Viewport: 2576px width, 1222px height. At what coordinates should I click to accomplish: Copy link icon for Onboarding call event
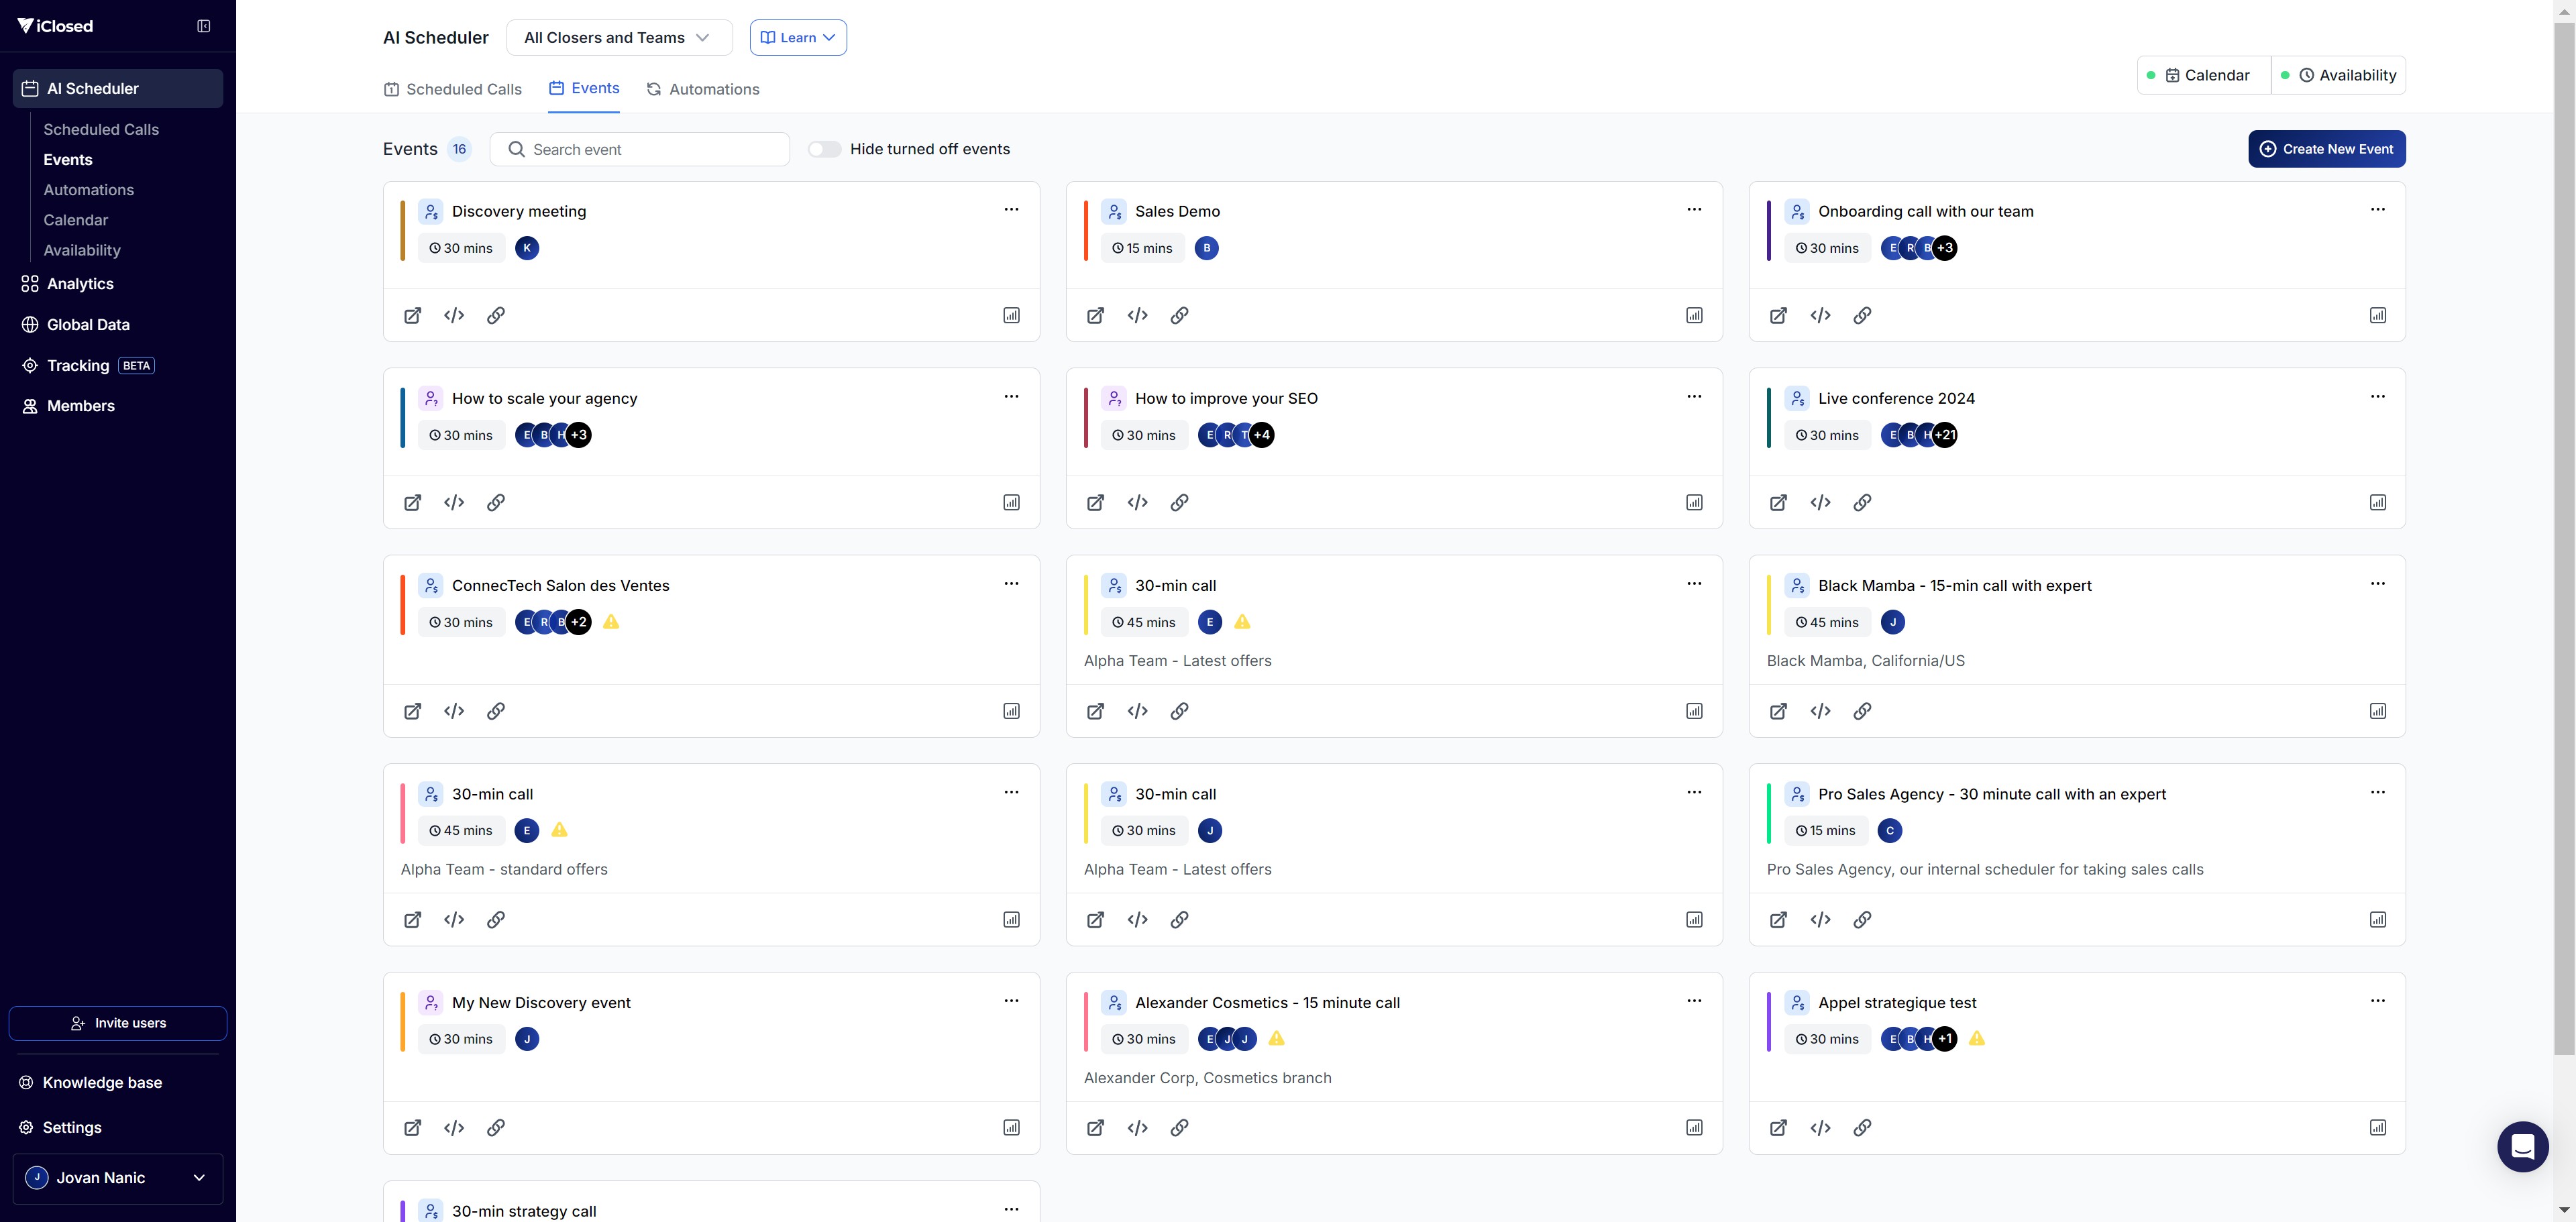pyautogui.click(x=1862, y=316)
